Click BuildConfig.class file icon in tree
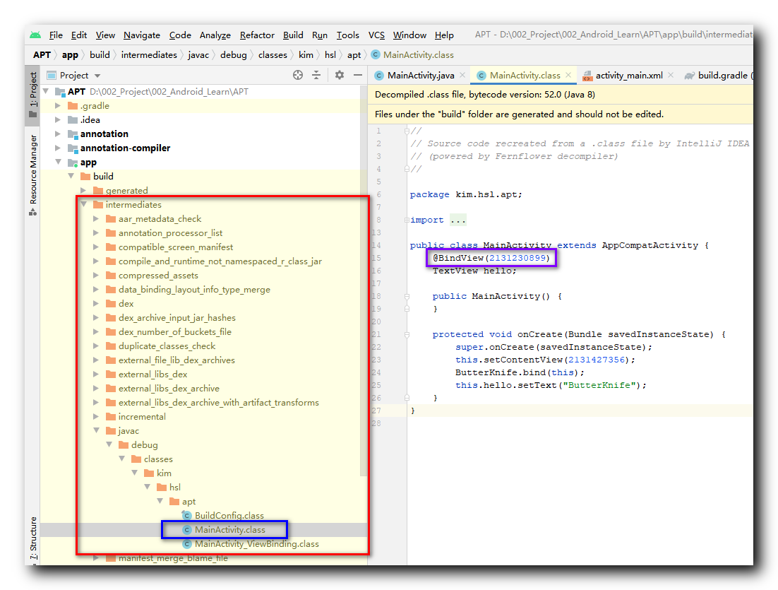The width and height of the screenshot is (778, 590). click(187, 516)
